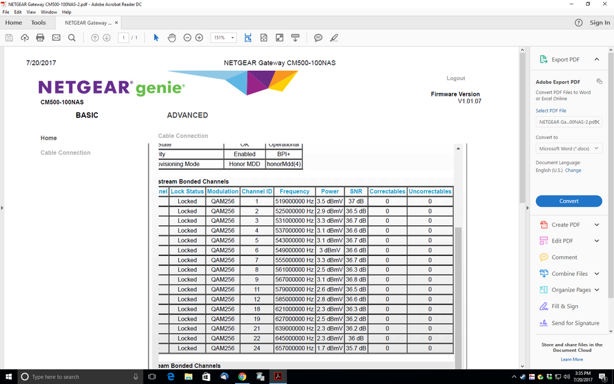Click the Export PDF tool icon
The image size is (614, 384).
[x=543, y=59]
